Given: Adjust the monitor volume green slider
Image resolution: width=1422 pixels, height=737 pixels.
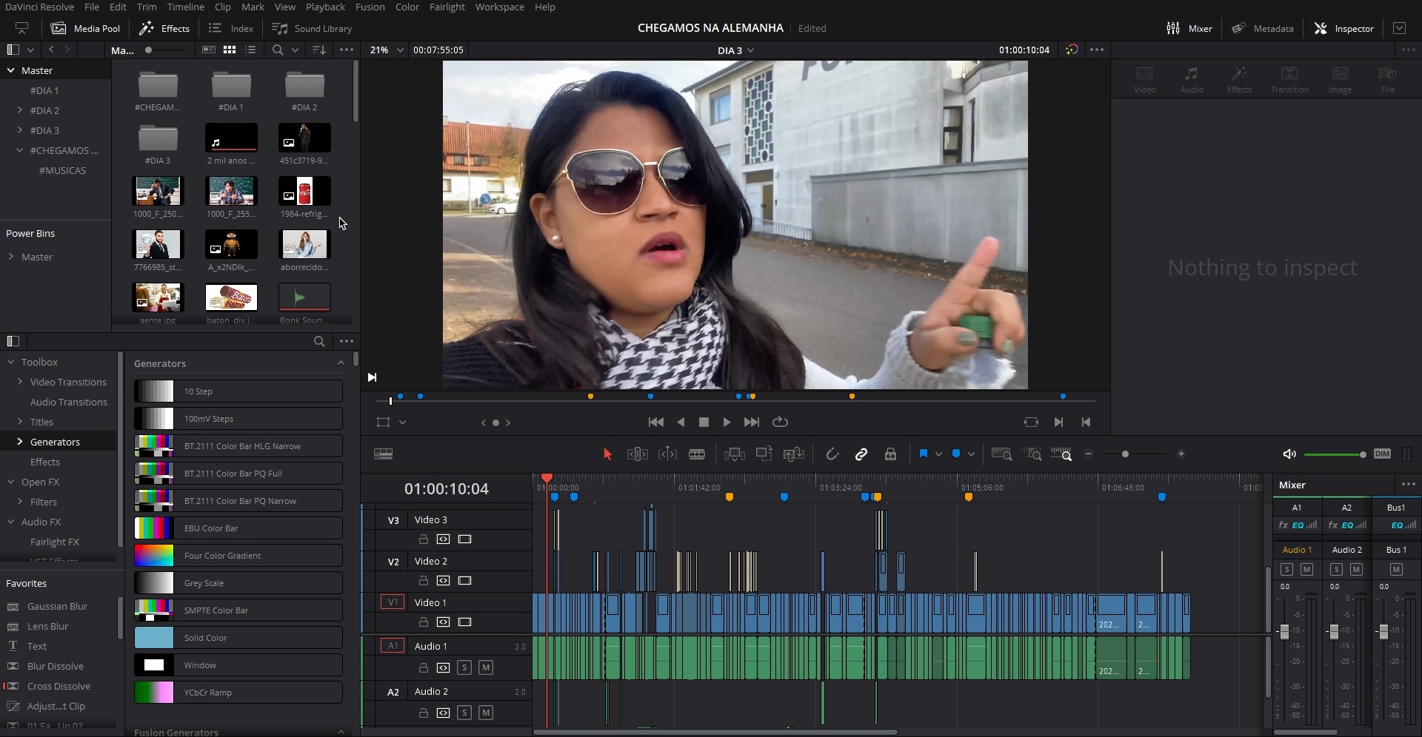Looking at the screenshot, I should 1335,454.
